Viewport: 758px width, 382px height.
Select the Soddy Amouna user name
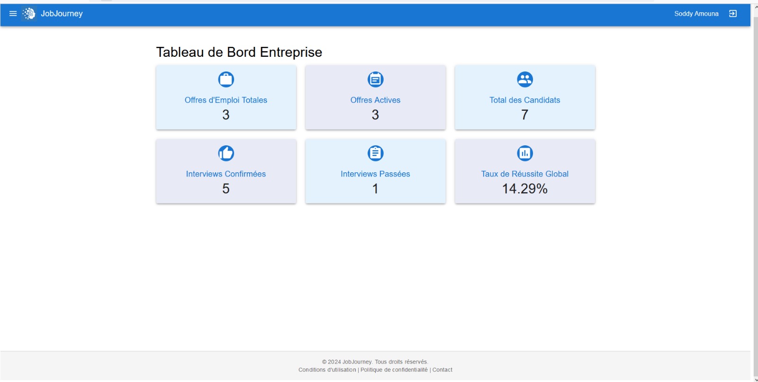(x=696, y=14)
